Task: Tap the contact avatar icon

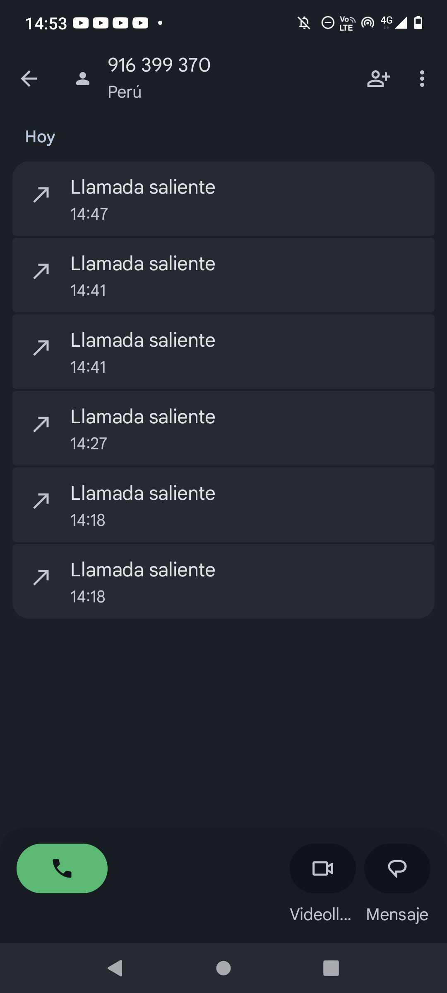Action: pyautogui.click(x=83, y=79)
